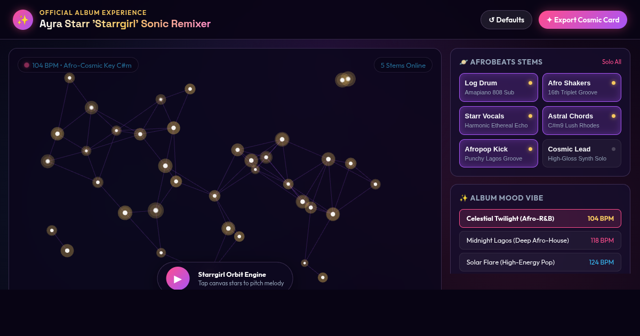Toggle the Afropop Kick stem
Screen dimensions: 640x336
point(499,154)
